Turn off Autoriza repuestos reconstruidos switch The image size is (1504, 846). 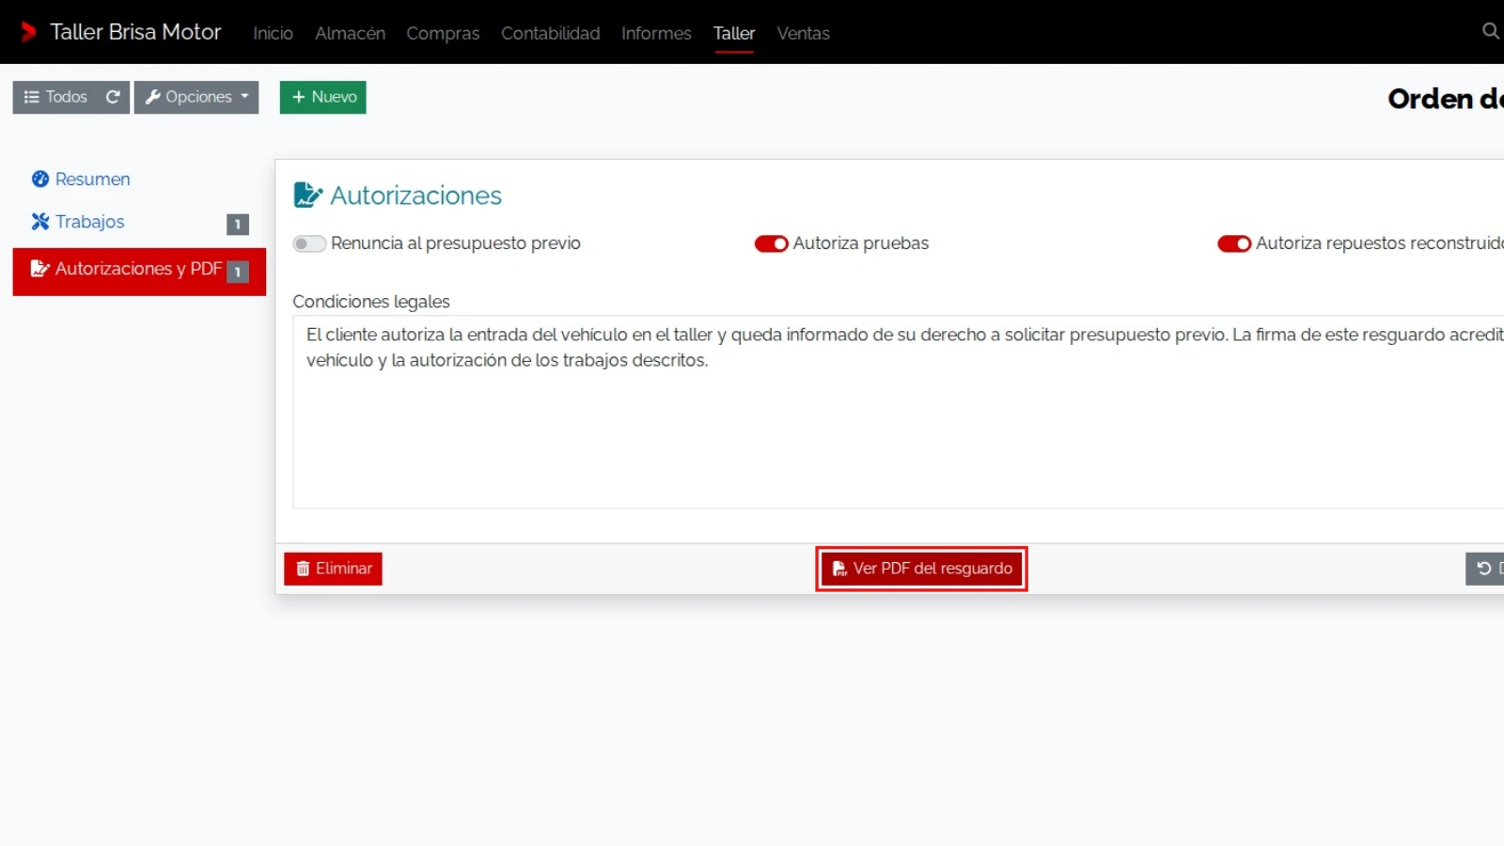point(1234,243)
